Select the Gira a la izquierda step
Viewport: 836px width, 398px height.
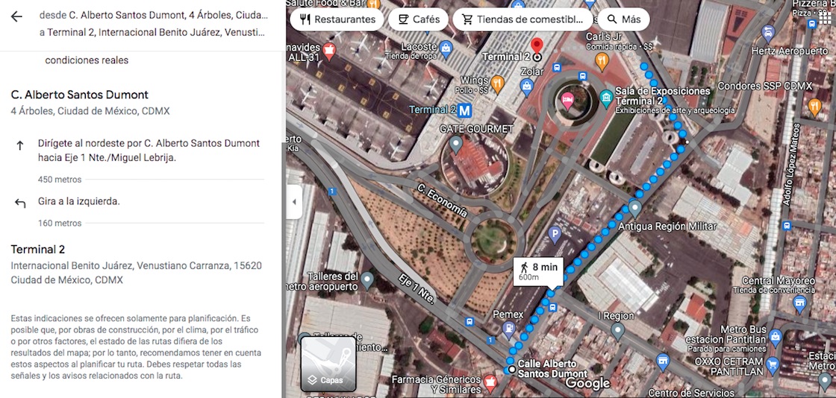137,202
